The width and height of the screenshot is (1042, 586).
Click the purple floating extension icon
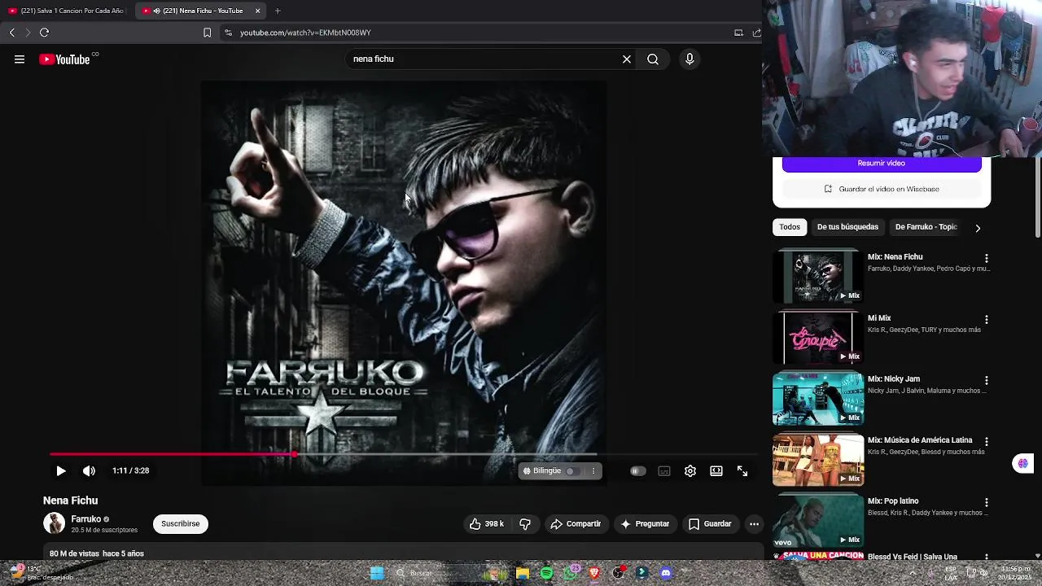pyautogui.click(x=1022, y=463)
